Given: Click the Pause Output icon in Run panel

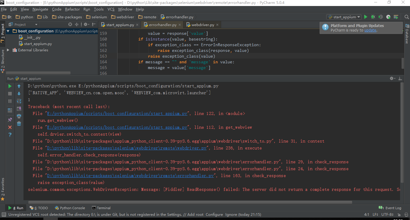Looking at the screenshot, I should [10, 101].
